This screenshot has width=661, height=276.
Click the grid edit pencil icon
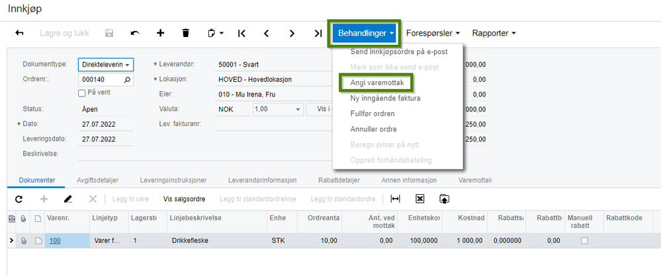(68, 199)
